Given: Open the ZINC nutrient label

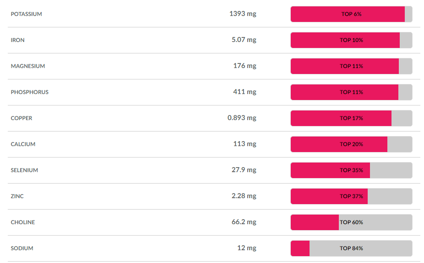Looking at the screenshot, I should 17,196.
